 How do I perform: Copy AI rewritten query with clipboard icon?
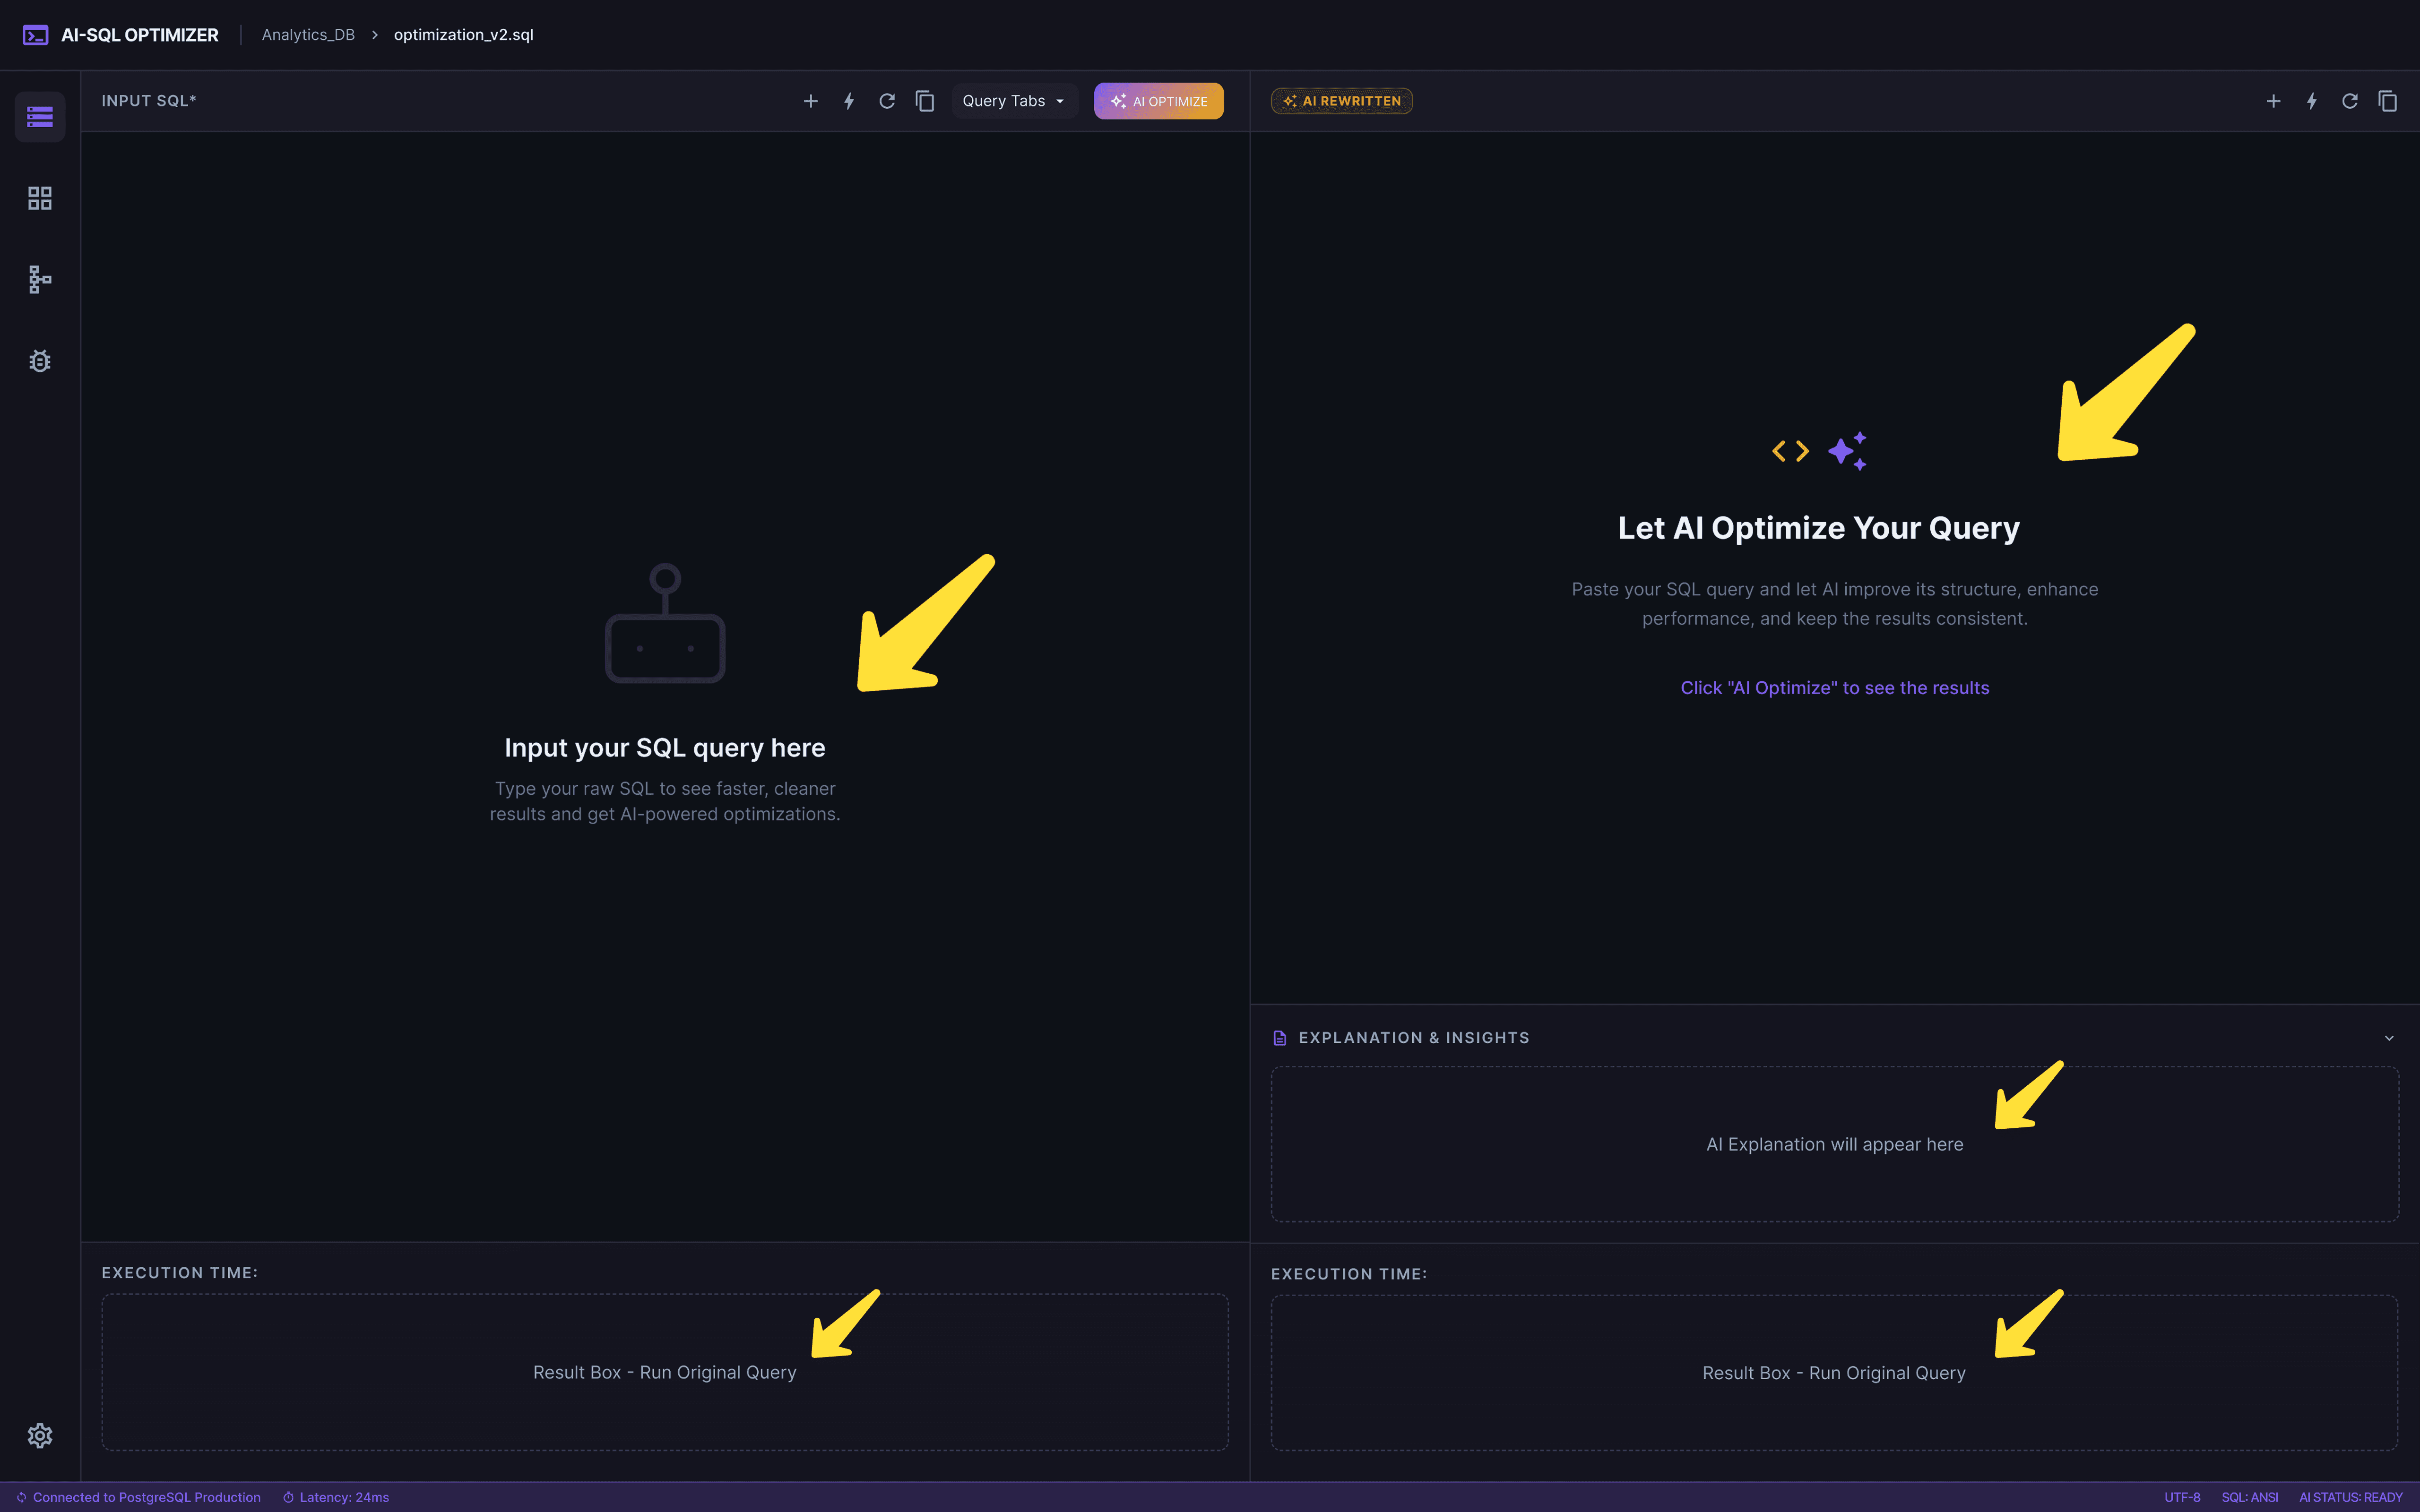click(x=2387, y=101)
